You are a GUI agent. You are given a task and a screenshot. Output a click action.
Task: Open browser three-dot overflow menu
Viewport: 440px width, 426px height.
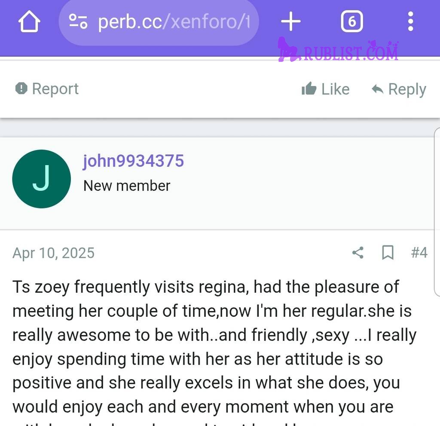pyautogui.click(x=410, y=21)
